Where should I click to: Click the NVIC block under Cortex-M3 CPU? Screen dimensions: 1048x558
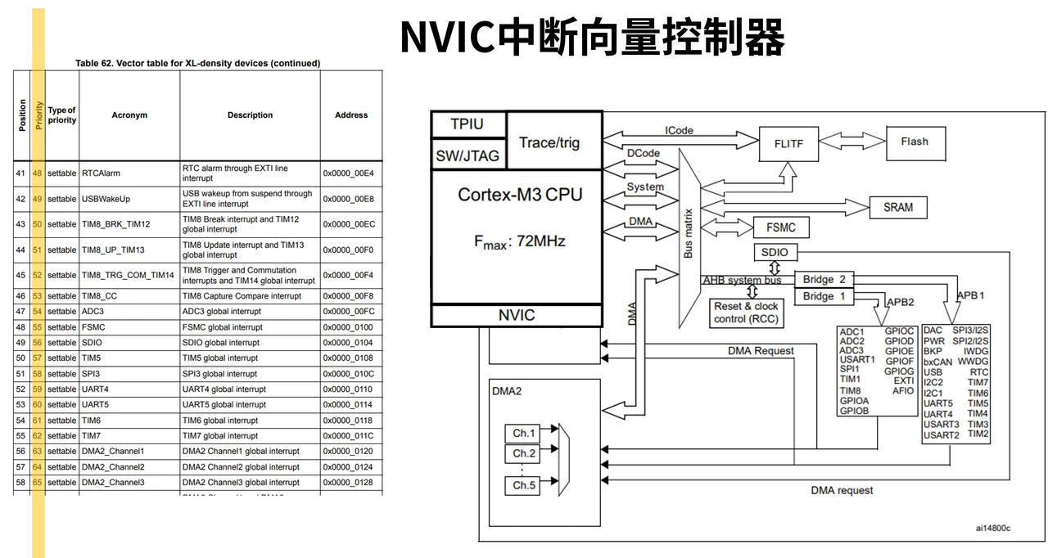tap(517, 315)
